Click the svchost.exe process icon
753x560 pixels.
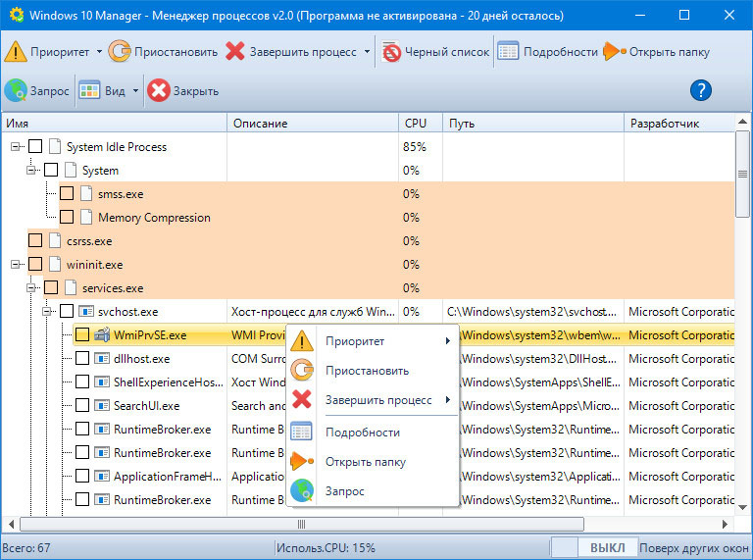(86, 311)
